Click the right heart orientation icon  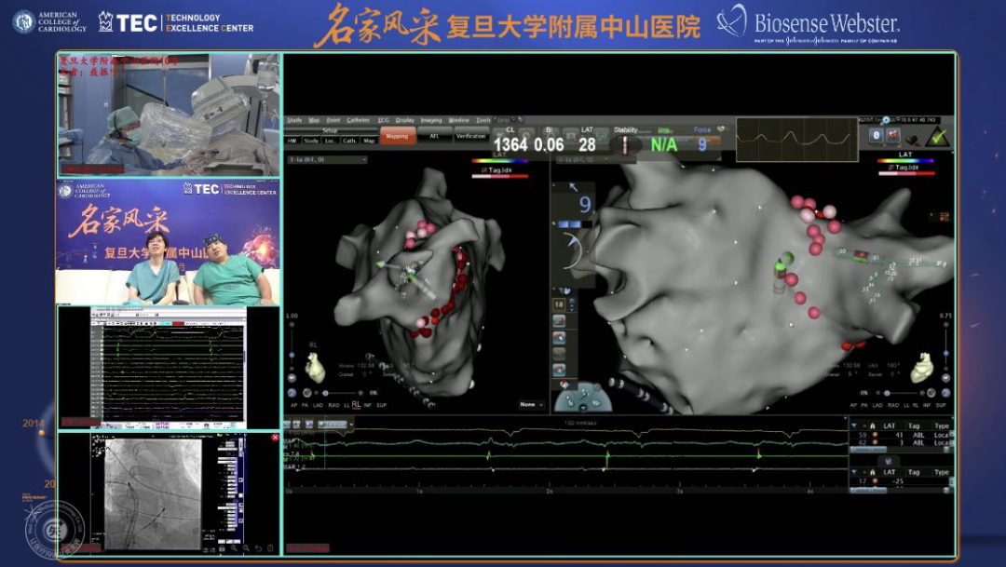point(922,369)
